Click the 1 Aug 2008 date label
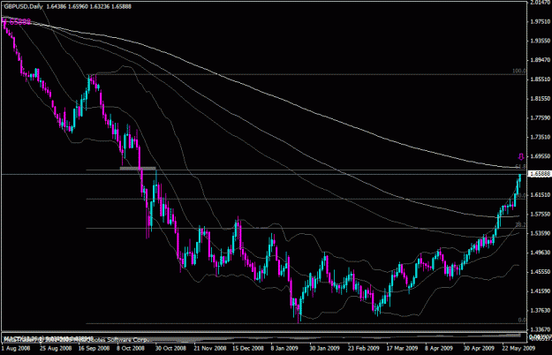The width and height of the screenshot is (552, 355). tap(16, 348)
